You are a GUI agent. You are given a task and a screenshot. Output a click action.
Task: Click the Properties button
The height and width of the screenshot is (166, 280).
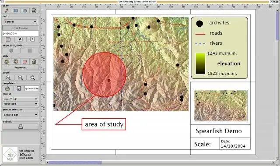[x=21, y=67]
